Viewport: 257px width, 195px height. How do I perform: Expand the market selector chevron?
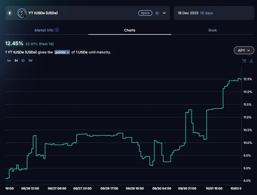[x=164, y=13]
